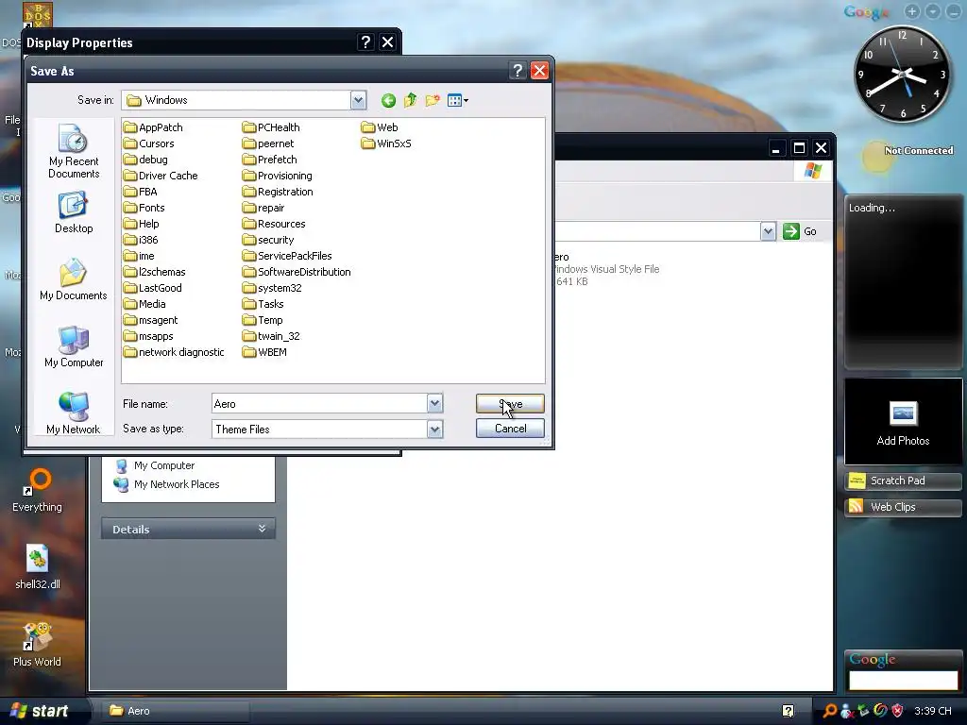Select Desktop in the places bar
This screenshot has height=725, width=967.
pyautogui.click(x=74, y=212)
